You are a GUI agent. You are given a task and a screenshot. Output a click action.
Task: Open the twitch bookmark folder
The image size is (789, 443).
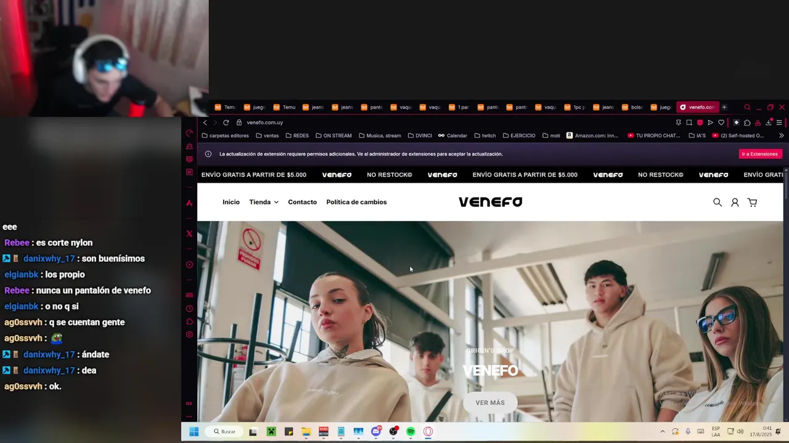484,135
